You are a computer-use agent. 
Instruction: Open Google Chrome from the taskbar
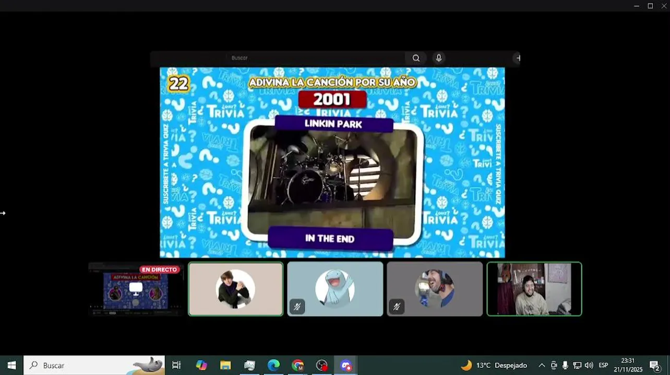[298, 365]
